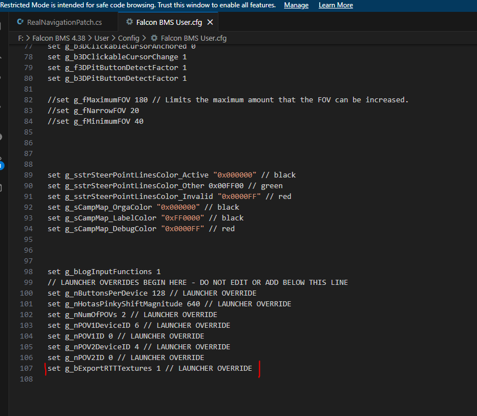Open the Config breadcrumb folder
Viewport: 477px width, 416px height.
pos(128,38)
